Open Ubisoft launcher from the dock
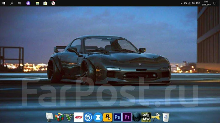This screenshot has width=220, height=123. 88,117
